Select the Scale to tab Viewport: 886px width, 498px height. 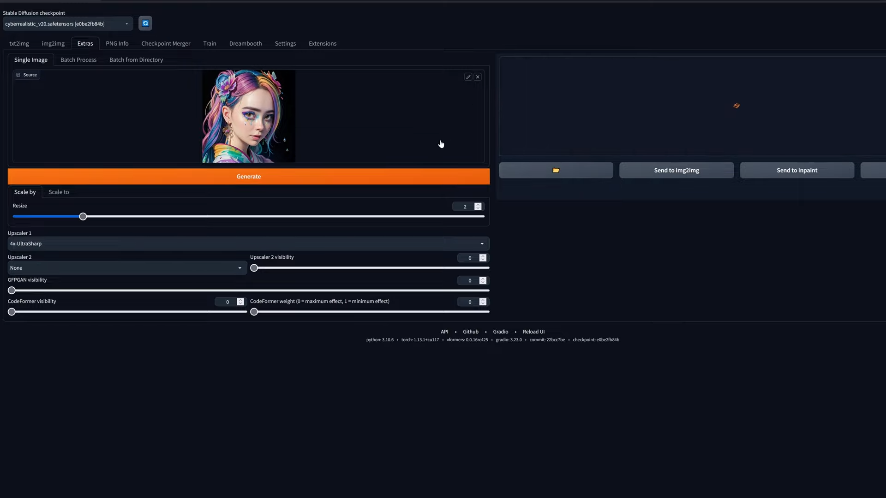(59, 192)
